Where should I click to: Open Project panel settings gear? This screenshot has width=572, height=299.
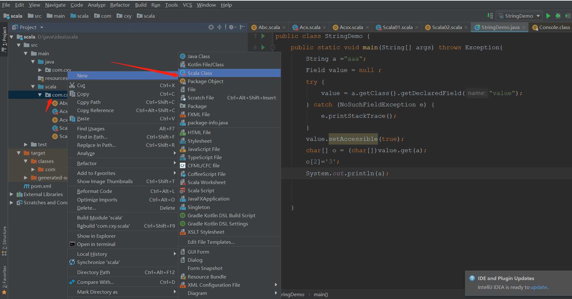(x=232, y=27)
